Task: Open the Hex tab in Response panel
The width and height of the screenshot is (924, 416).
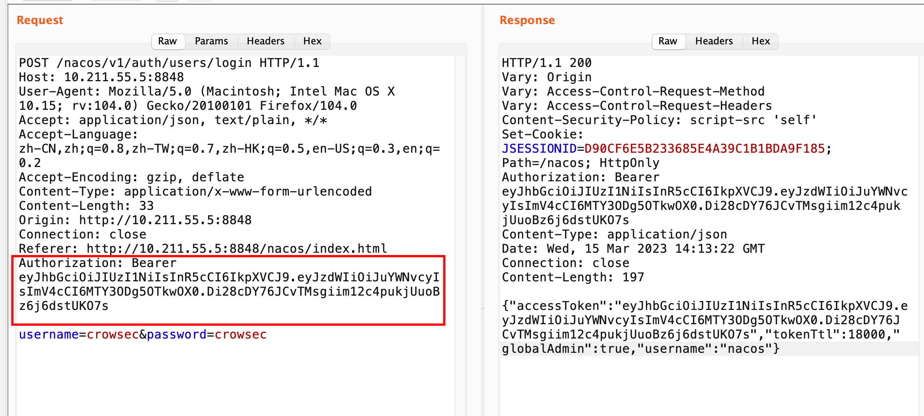Action: [x=761, y=41]
